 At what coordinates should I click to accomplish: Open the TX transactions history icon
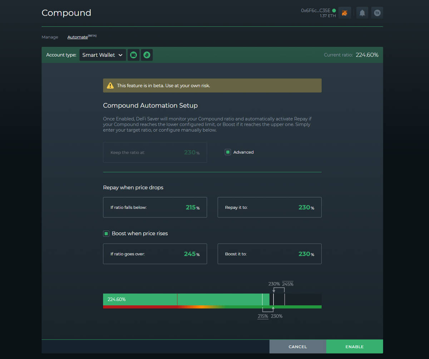[377, 13]
